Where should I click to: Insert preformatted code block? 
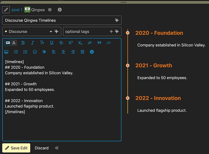(x=109, y=43)
